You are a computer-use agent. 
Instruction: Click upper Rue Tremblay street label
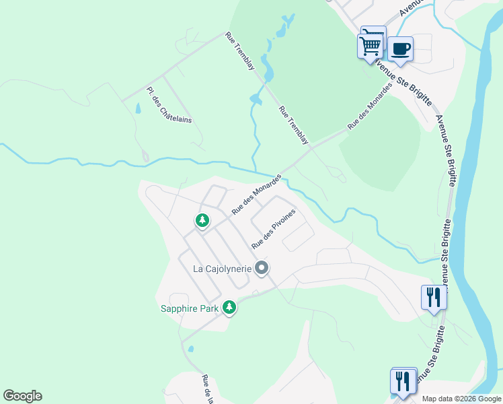(240, 50)
